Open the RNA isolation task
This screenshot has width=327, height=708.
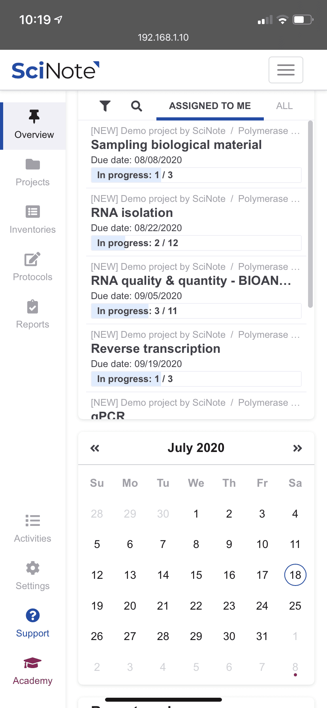(x=132, y=213)
